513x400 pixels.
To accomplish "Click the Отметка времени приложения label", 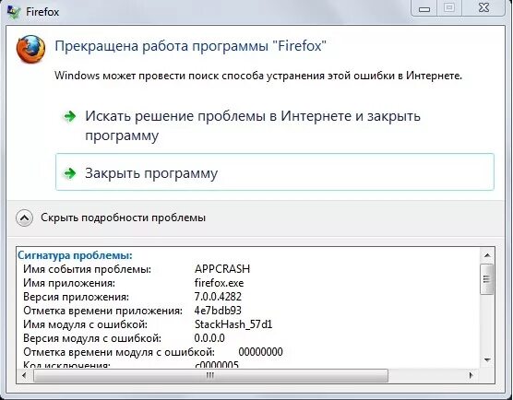I will (x=102, y=311).
